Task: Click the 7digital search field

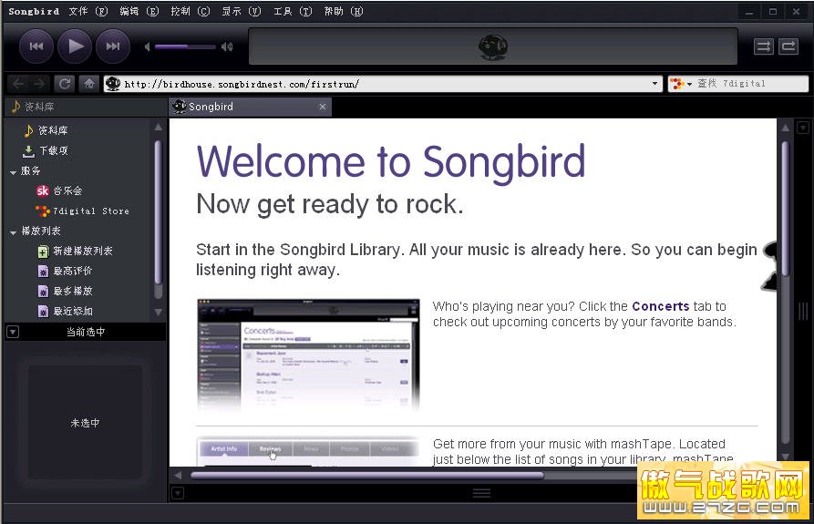Action: [751, 84]
